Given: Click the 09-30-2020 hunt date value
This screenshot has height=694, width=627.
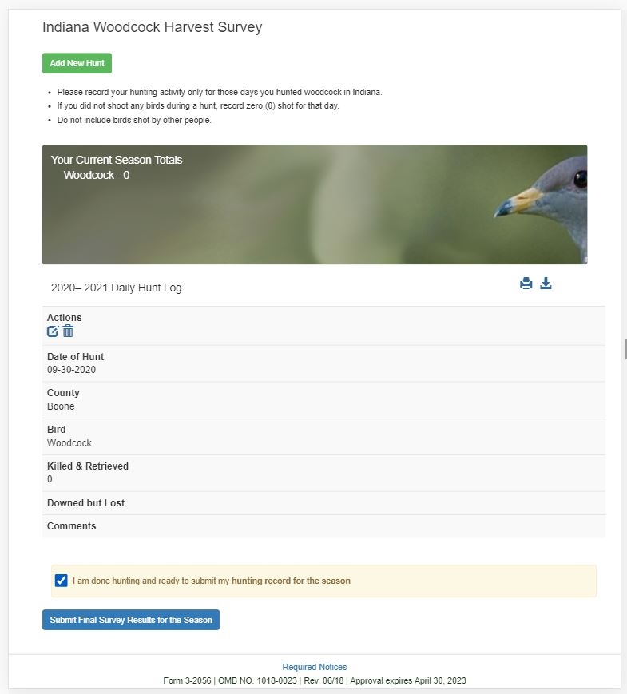Looking at the screenshot, I should tap(71, 370).
